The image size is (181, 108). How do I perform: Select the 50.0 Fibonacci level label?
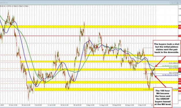[173, 68]
